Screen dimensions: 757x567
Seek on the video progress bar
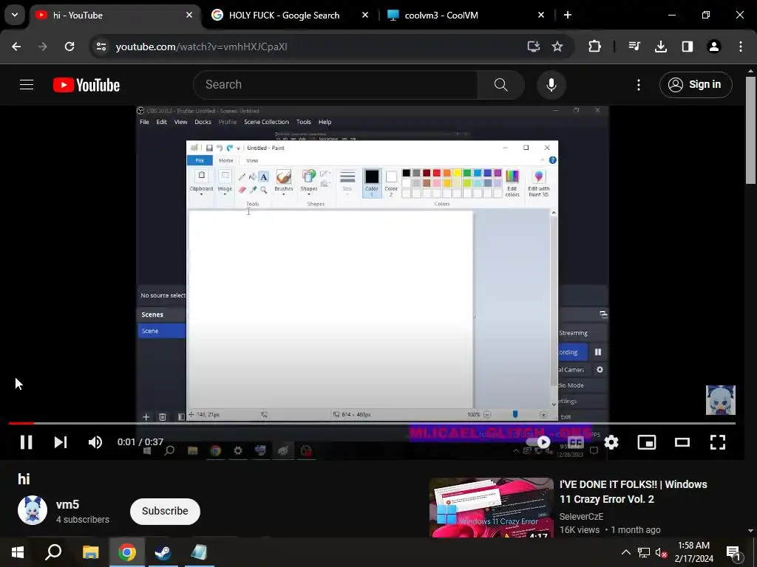pos(372,423)
